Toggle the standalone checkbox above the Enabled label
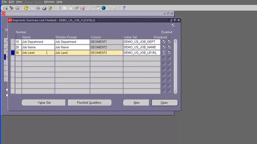Screen dimensions: 257x144 pyautogui.click(x=173, y=25)
